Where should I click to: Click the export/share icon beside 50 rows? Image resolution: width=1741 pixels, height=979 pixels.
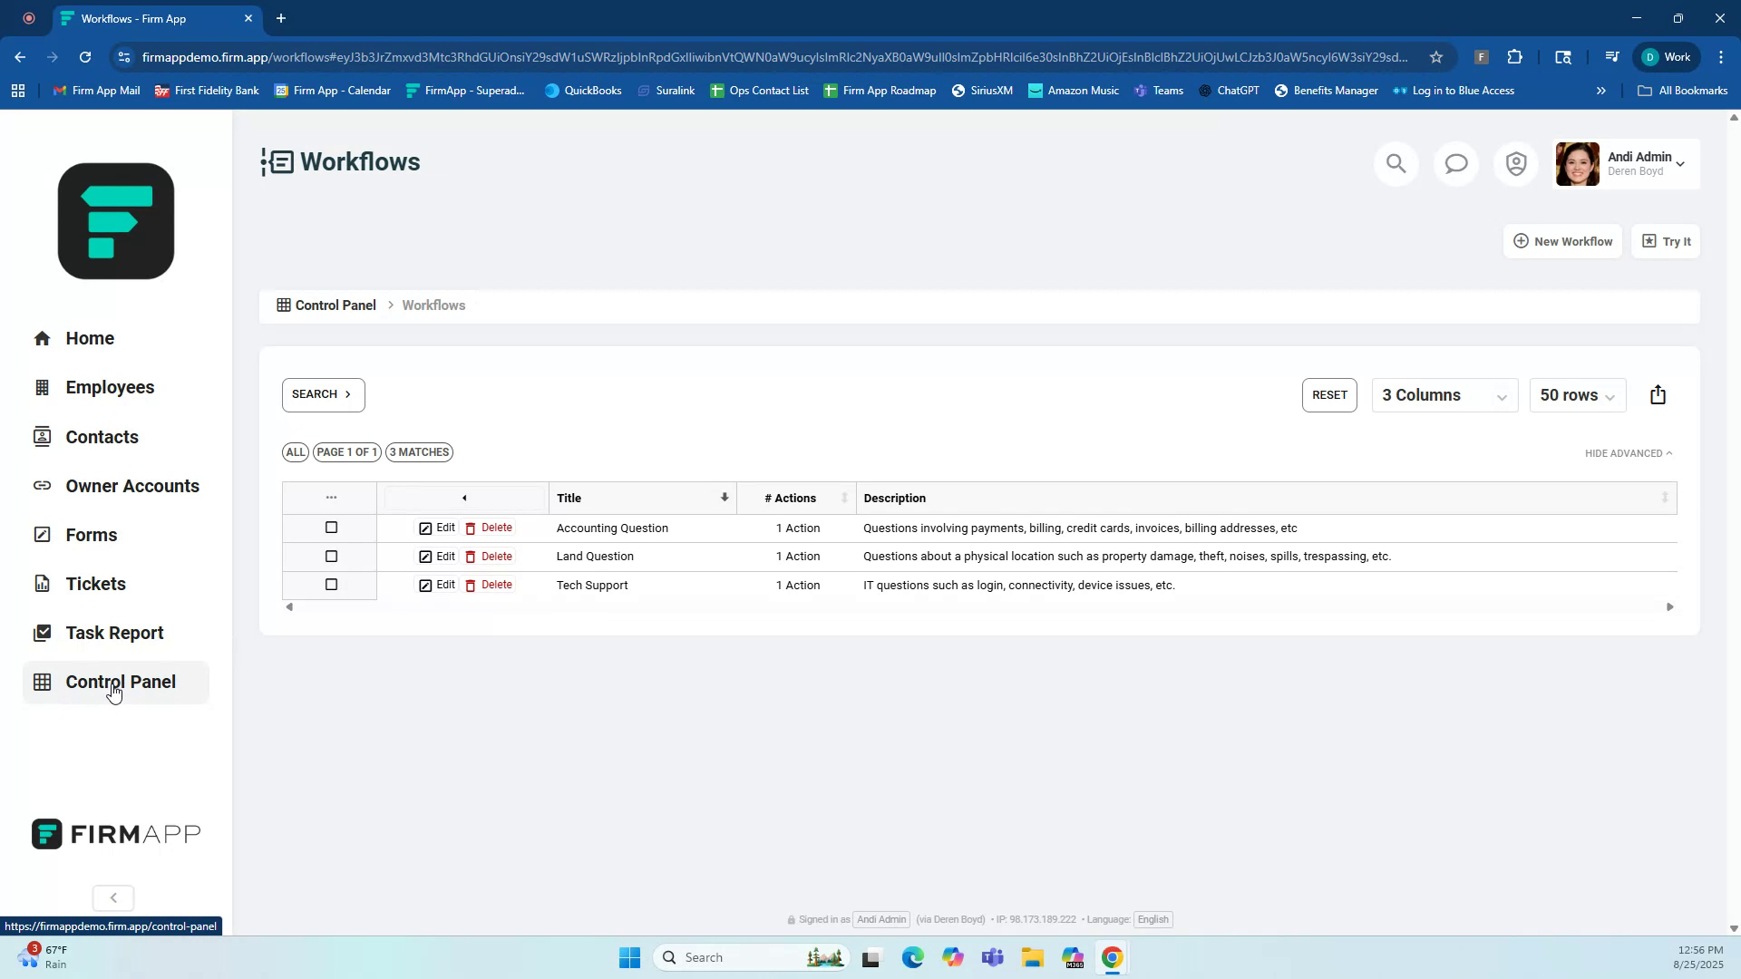pos(1658,394)
